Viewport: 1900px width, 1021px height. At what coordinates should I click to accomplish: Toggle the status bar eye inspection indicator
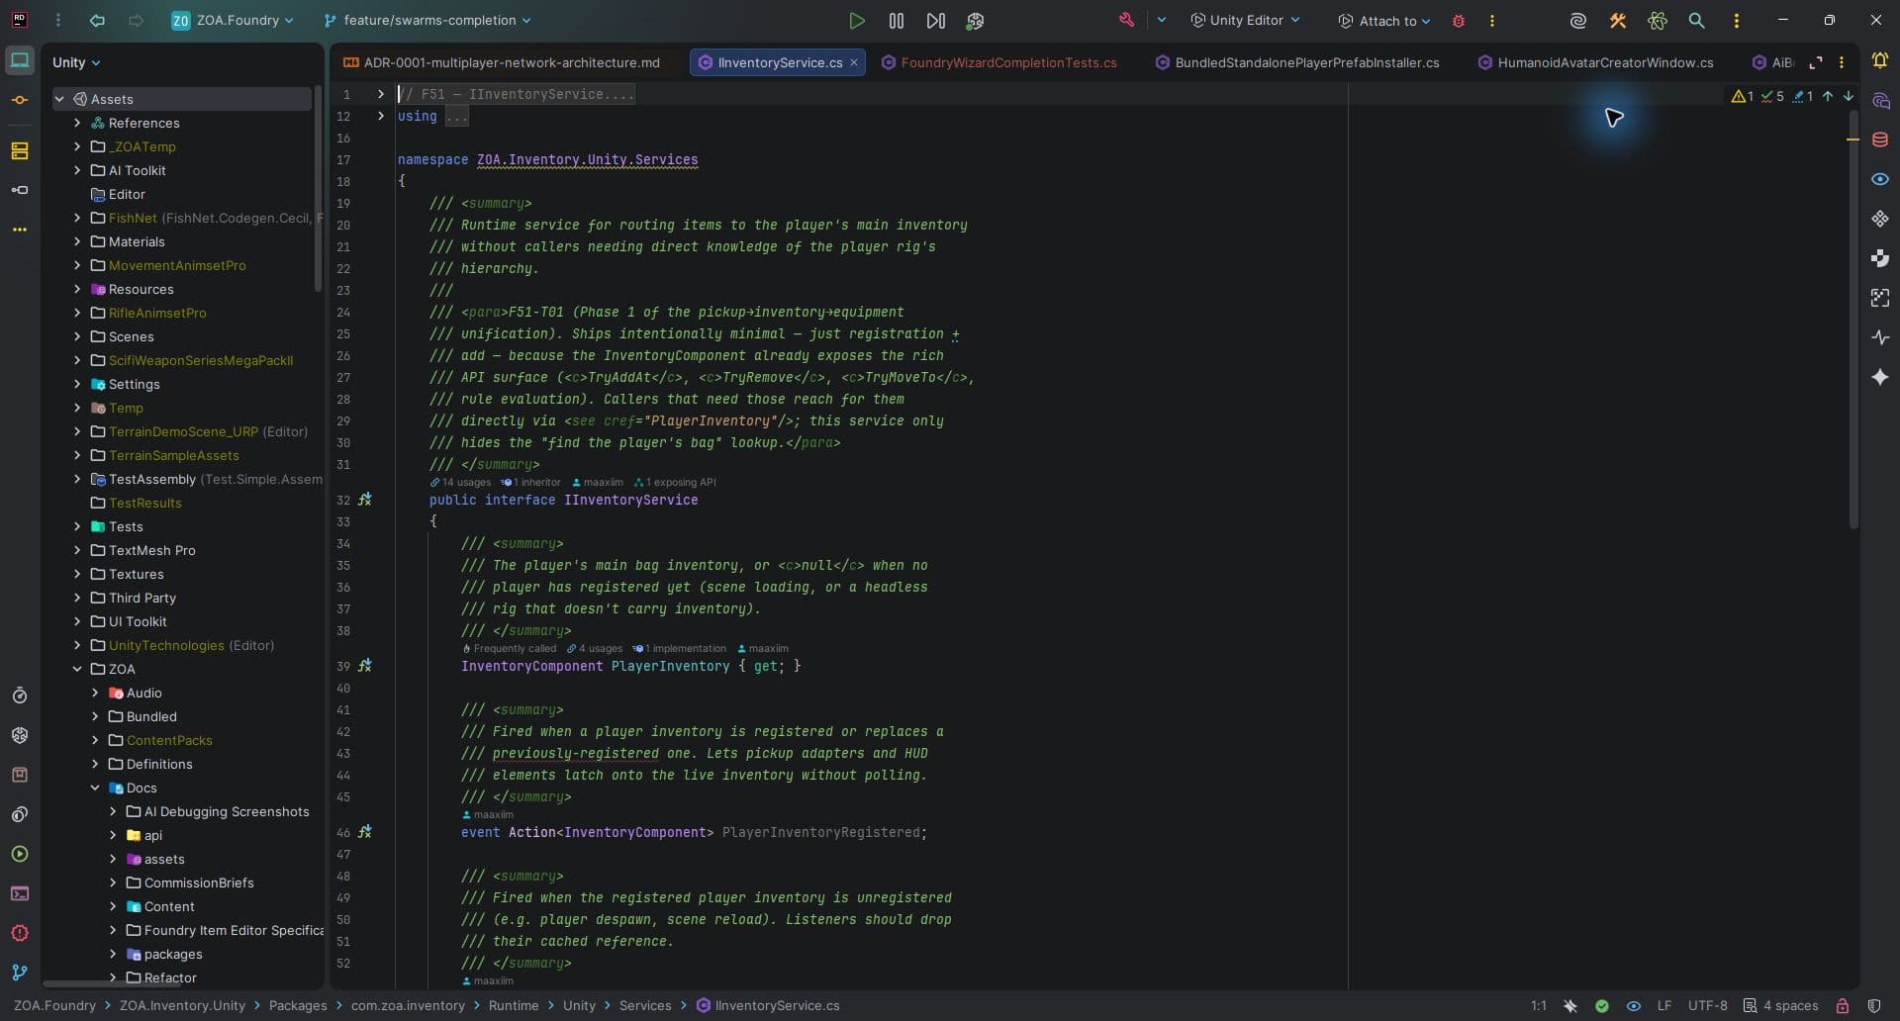click(1634, 1005)
